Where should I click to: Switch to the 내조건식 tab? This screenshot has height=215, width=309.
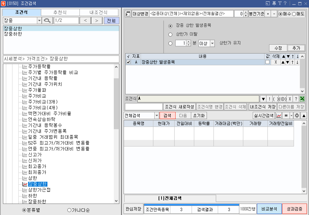[x=99, y=12]
